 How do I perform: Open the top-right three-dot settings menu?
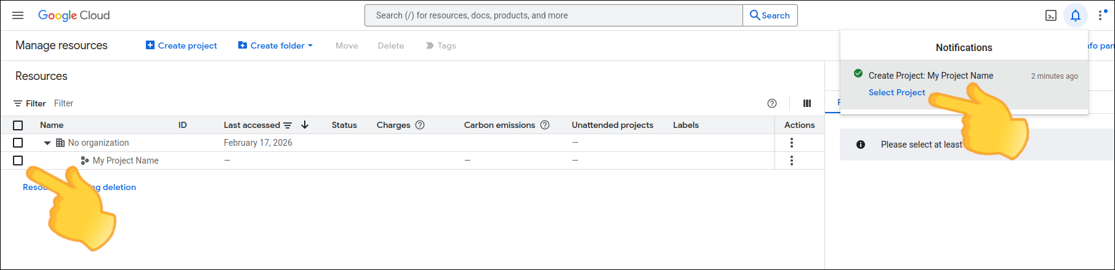click(1101, 15)
